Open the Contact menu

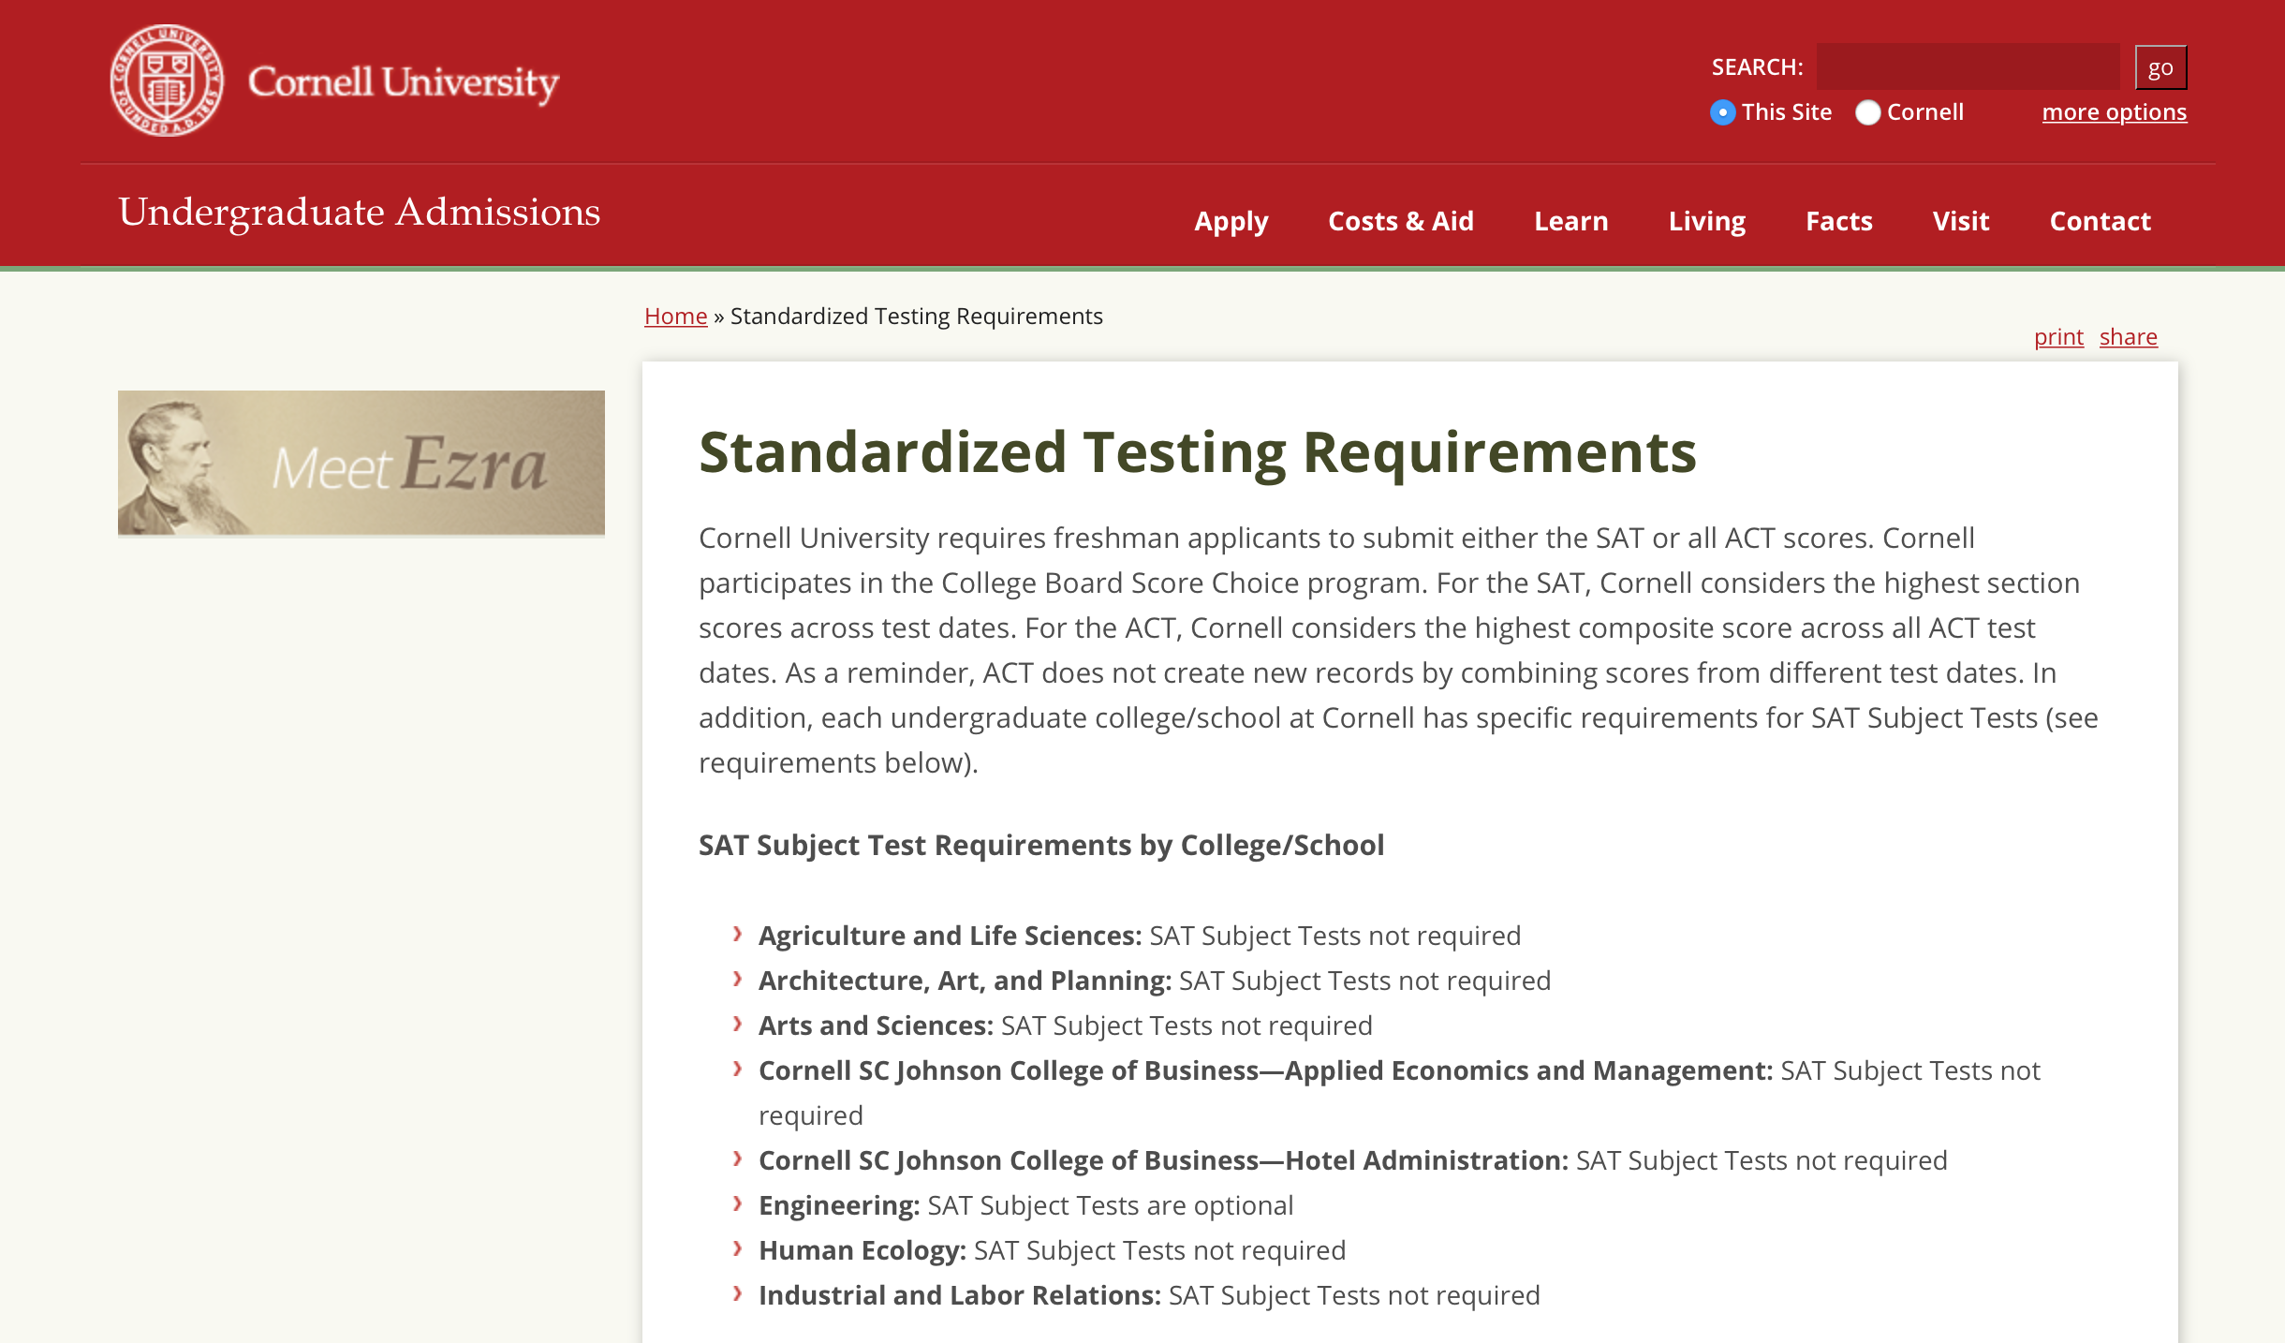click(x=2101, y=221)
